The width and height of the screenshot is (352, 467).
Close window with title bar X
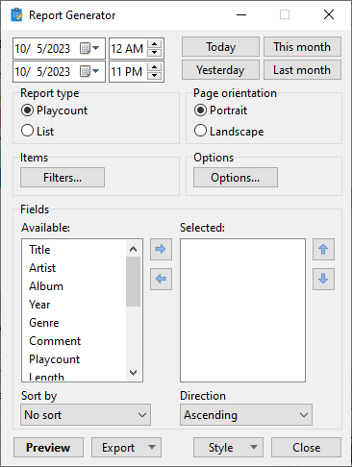click(329, 14)
